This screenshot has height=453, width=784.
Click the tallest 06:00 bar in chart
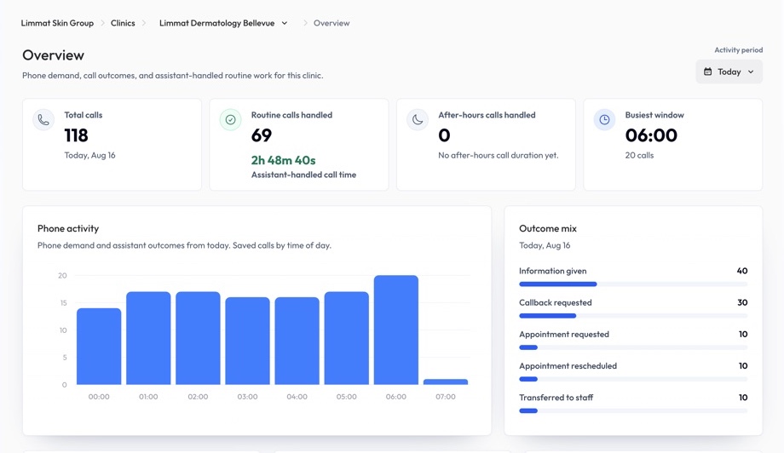396,330
